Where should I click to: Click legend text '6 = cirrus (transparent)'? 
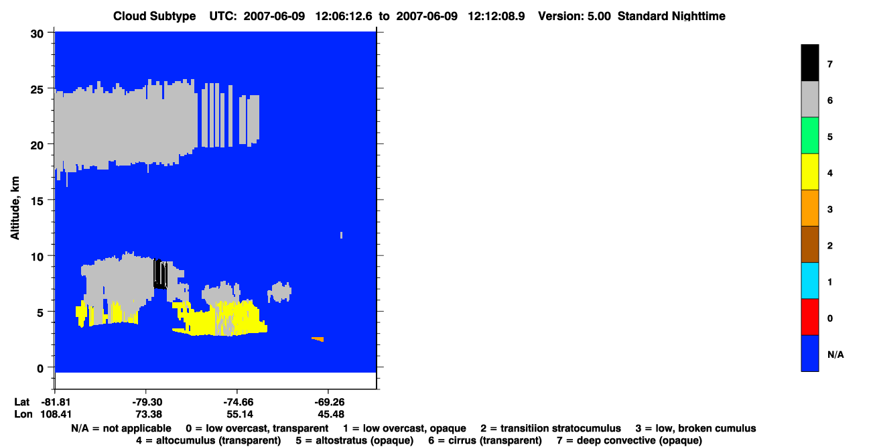click(x=484, y=440)
